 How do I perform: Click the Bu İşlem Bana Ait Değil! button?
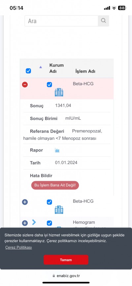pyautogui.click(x=55, y=185)
